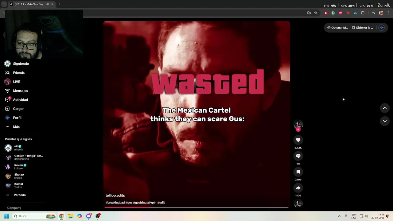
Task: Open the Chrome three-dot menu
Action: [x=388, y=13]
